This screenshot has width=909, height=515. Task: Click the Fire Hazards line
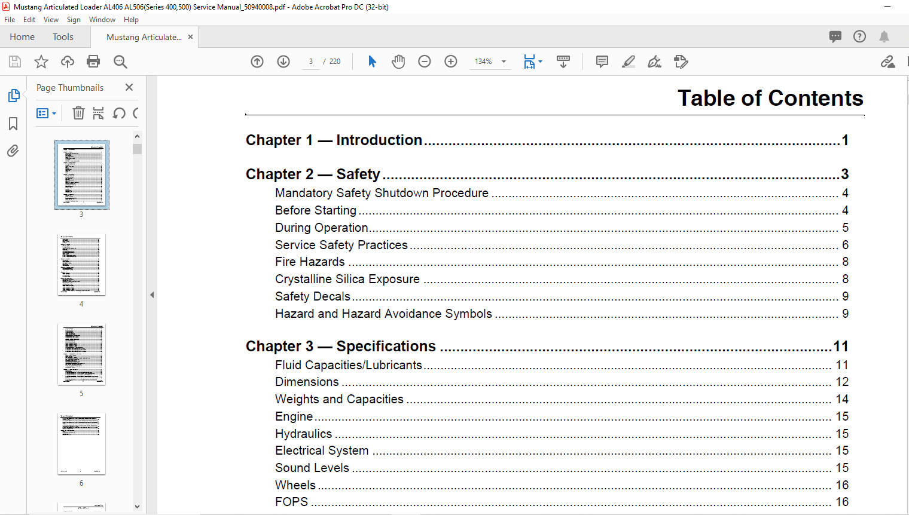(x=562, y=262)
